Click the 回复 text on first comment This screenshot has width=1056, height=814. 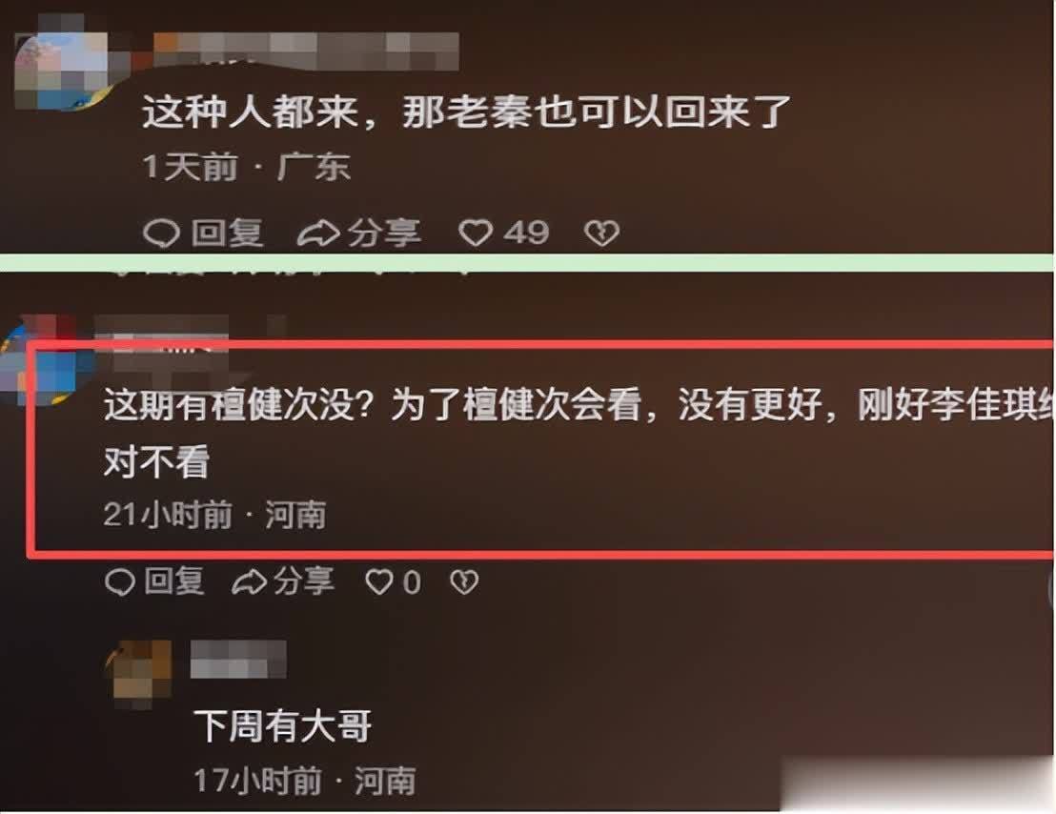(227, 234)
